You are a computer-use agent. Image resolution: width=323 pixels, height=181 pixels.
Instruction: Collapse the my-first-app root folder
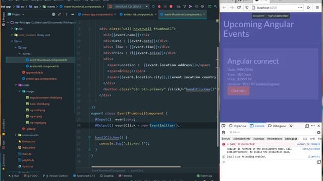[x=8, y=22]
